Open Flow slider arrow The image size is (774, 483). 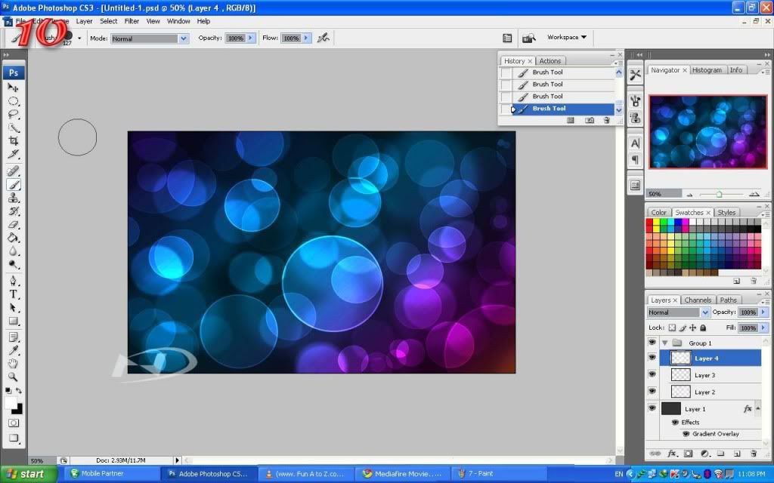(306, 38)
